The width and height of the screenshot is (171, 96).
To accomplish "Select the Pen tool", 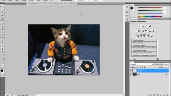I will 2,46.
